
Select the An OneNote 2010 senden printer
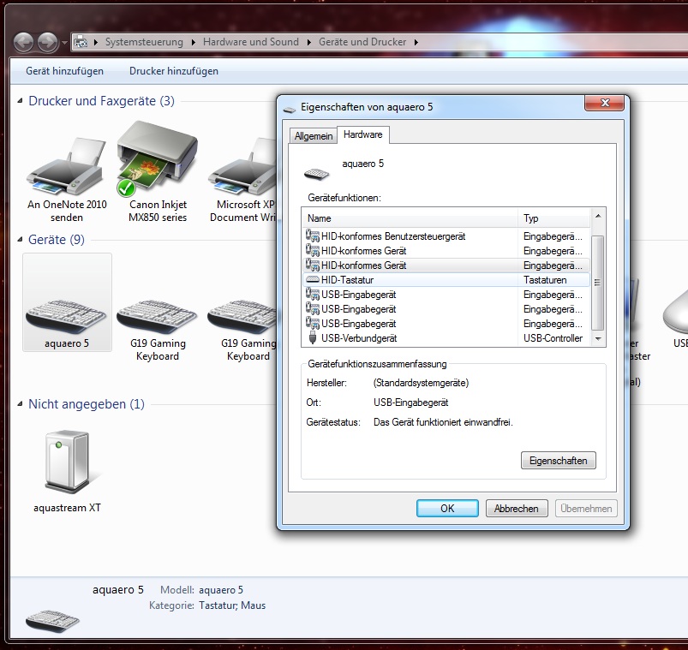66,170
